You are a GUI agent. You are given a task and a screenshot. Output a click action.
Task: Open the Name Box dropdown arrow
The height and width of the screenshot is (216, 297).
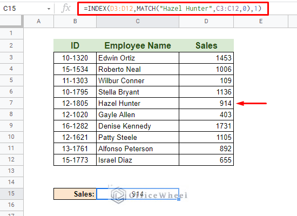(49, 9)
